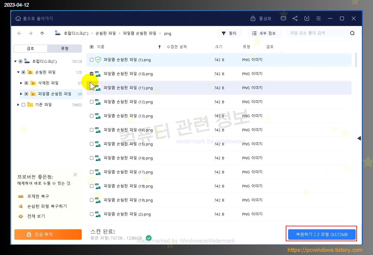Expand the 파일명 손실된 파일 tree node
Image resolution: width=373 pixels, height=255 pixels.
(21, 94)
